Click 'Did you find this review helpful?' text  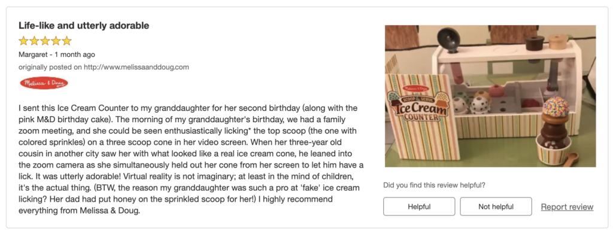tap(435, 185)
